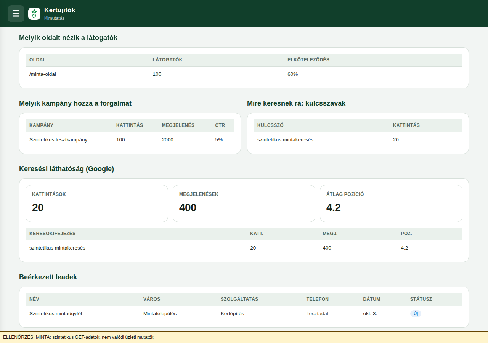The height and width of the screenshot is (343, 488).
Task: Click the ÁTLAG POZÍCIÓ summary card
Action: click(x=391, y=204)
